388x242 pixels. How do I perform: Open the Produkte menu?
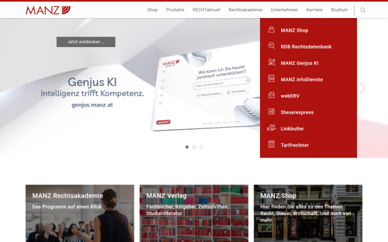coord(175,10)
